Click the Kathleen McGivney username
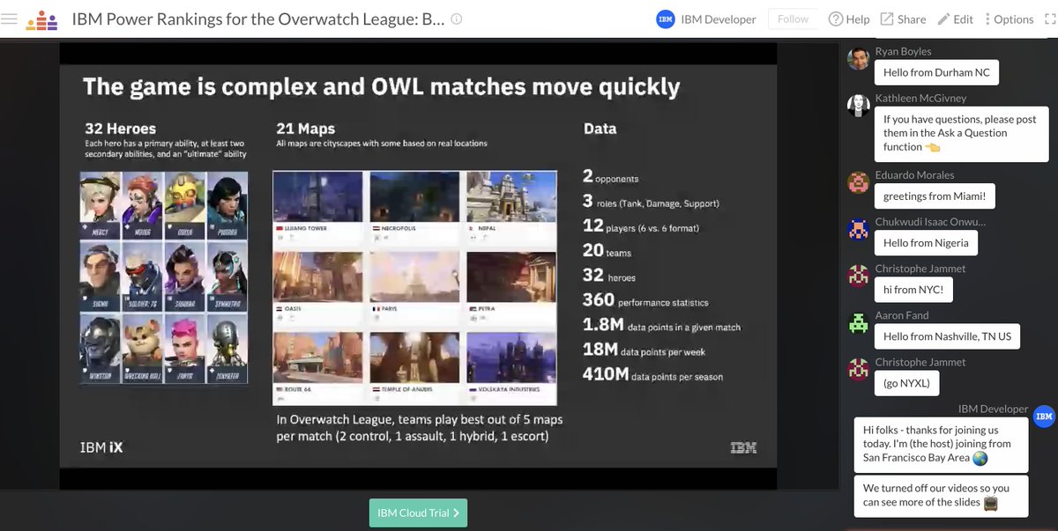The height and width of the screenshot is (531, 1058). 920,99
